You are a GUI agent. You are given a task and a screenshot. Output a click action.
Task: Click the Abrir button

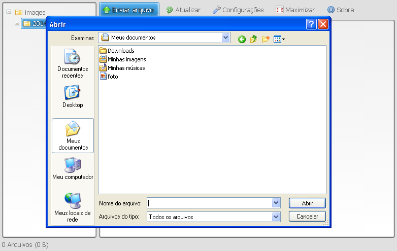pos(307,203)
